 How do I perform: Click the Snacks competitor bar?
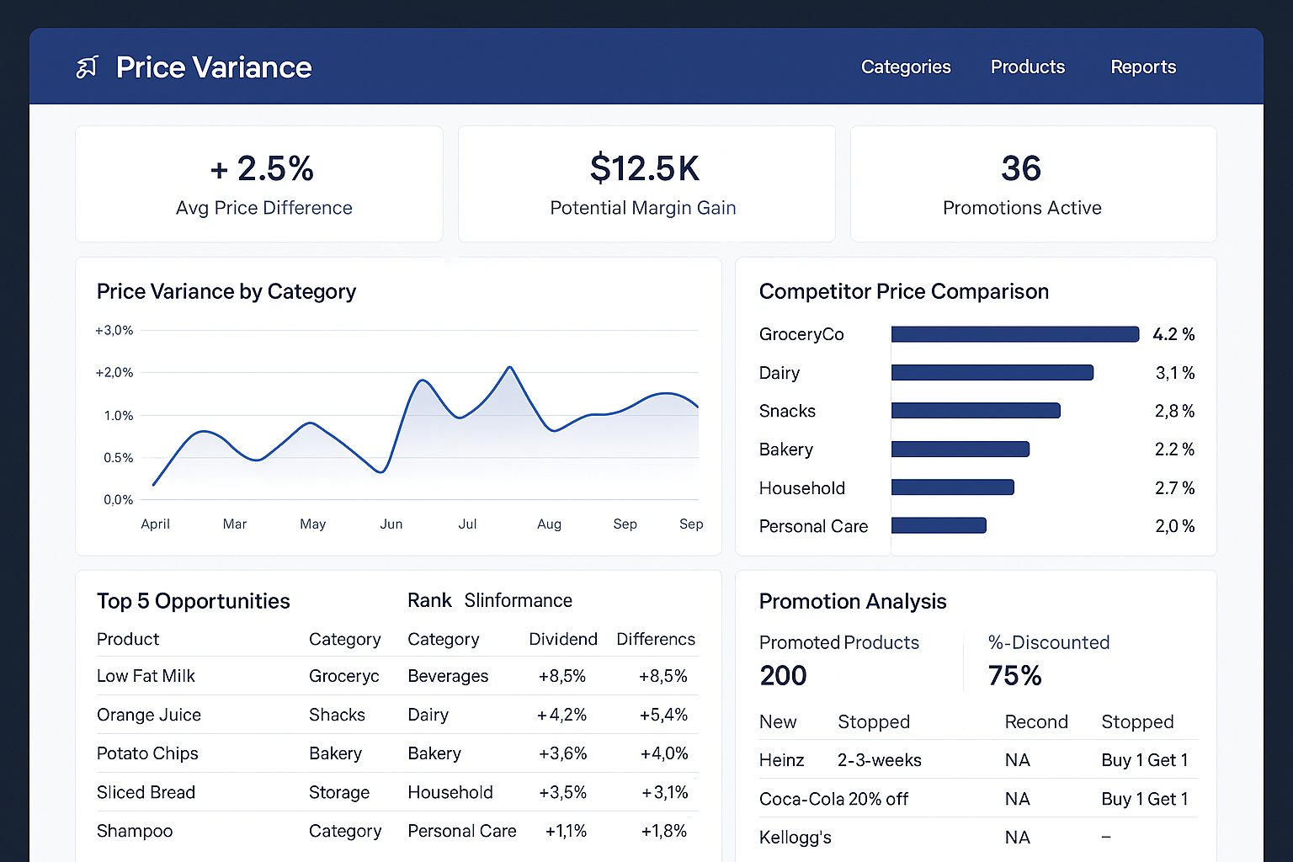pyautogui.click(x=975, y=411)
